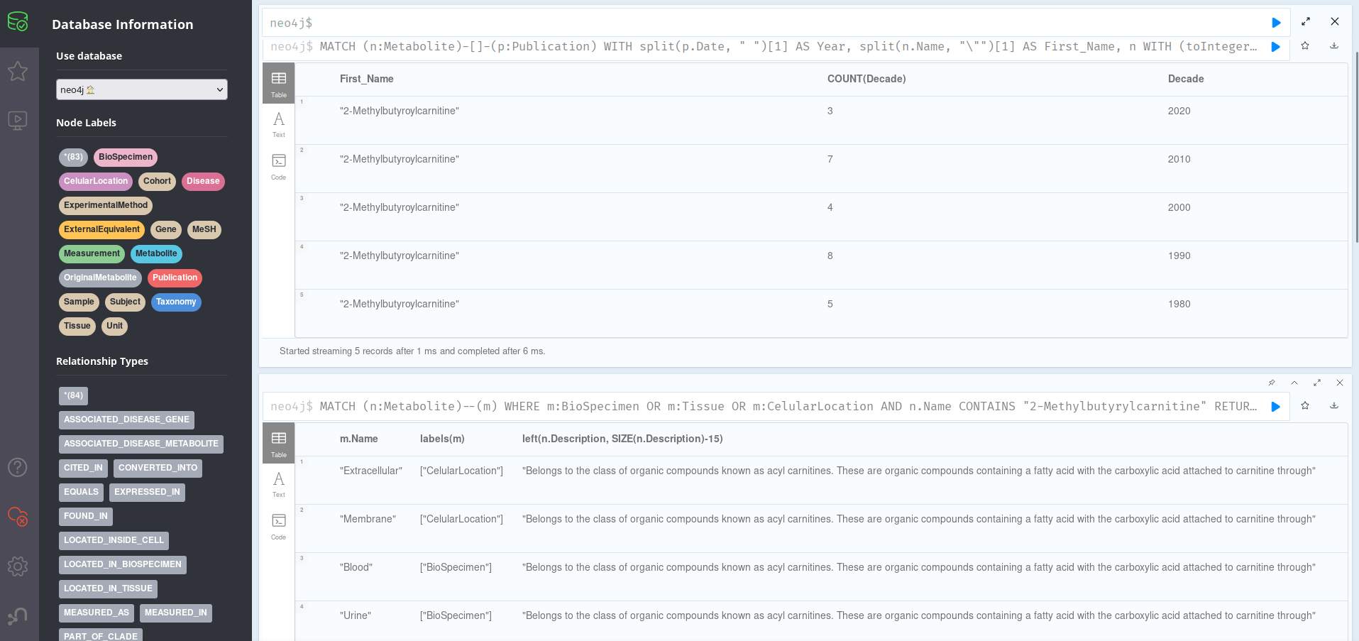Screen dimensions: 1359x641
Task: Select the CelularLocation node label
Action: (x=96, y=182)
